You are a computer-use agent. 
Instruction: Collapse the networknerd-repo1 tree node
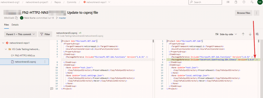pyautogui.click(x=3, y=43)
